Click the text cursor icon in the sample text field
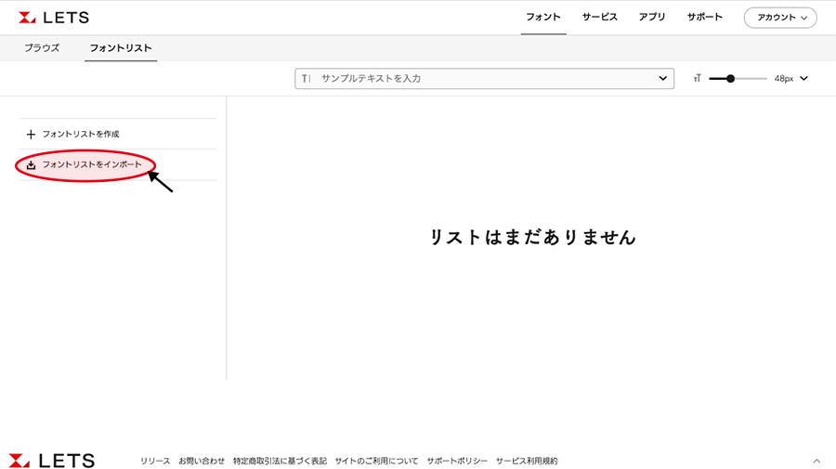836x469 pixels. click(306, 78)
